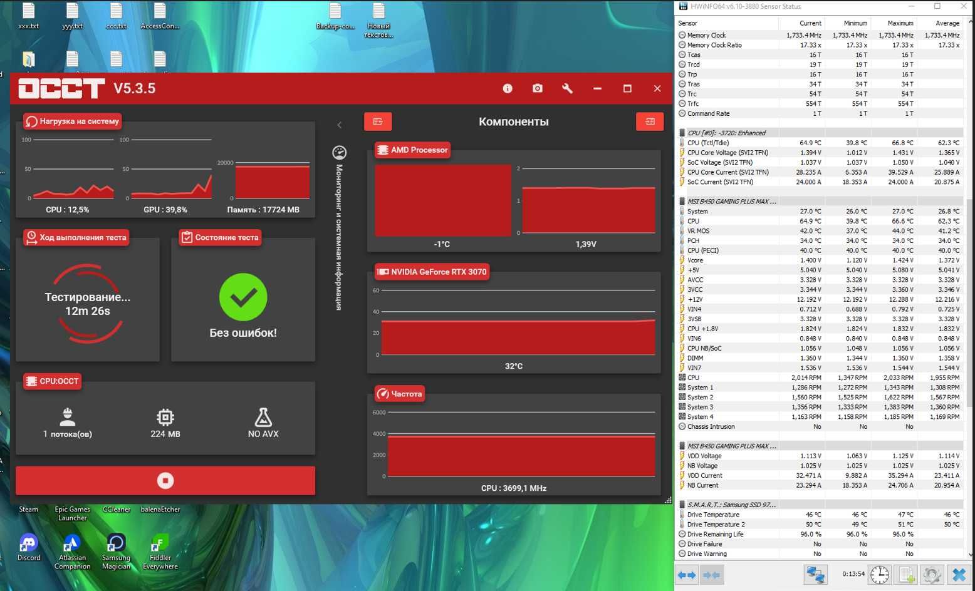The height and width of the screenshot is (591, 975).
Task: Select the CPU (Tctl/Tdie) sensor row
Action: click(x=820, y=143)
